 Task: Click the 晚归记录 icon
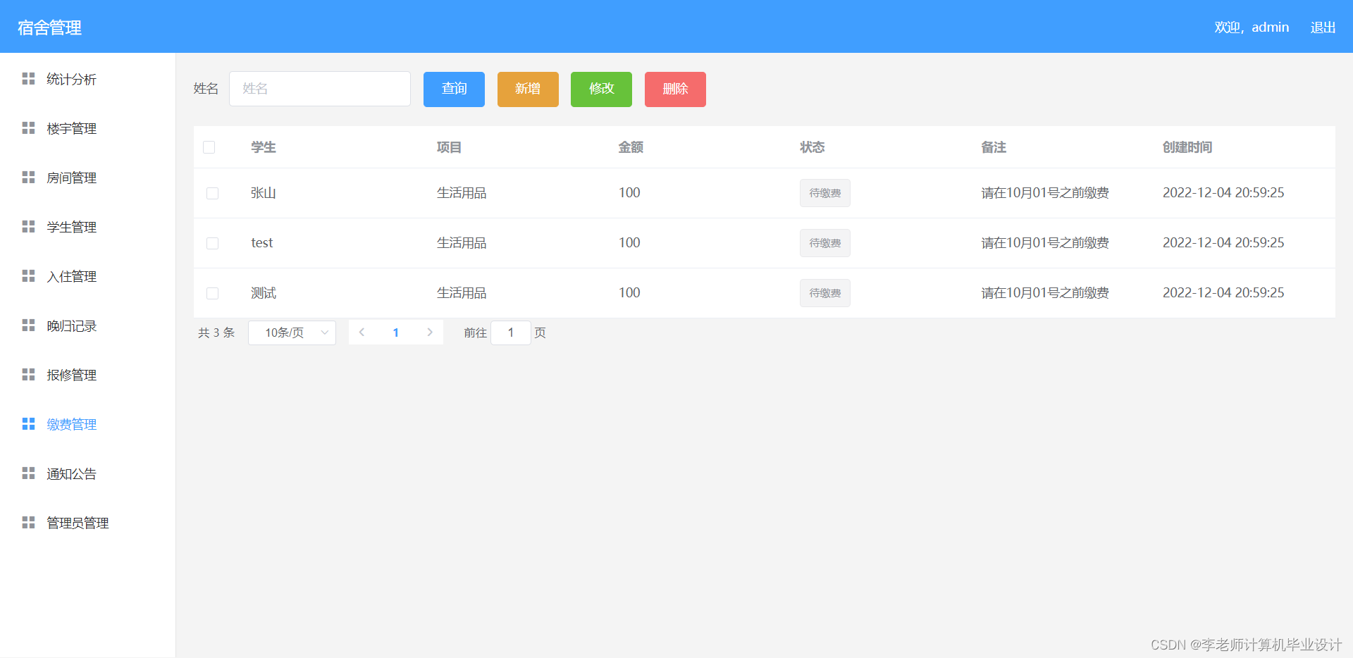(28, 325)
